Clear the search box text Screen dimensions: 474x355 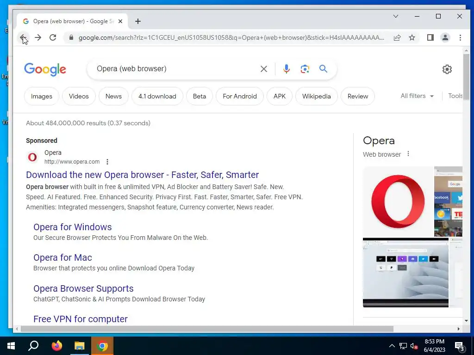pyautogui.click(x=263, y=69)
